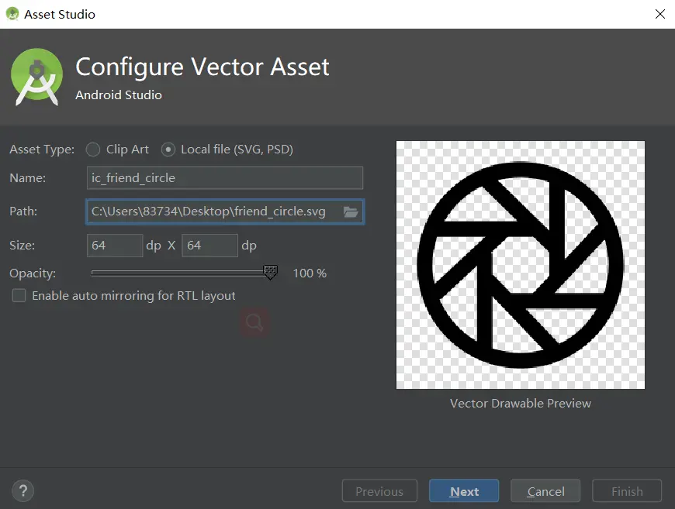
Task: Close the Asset Studio dialog
Action: [x=660, y=14]
